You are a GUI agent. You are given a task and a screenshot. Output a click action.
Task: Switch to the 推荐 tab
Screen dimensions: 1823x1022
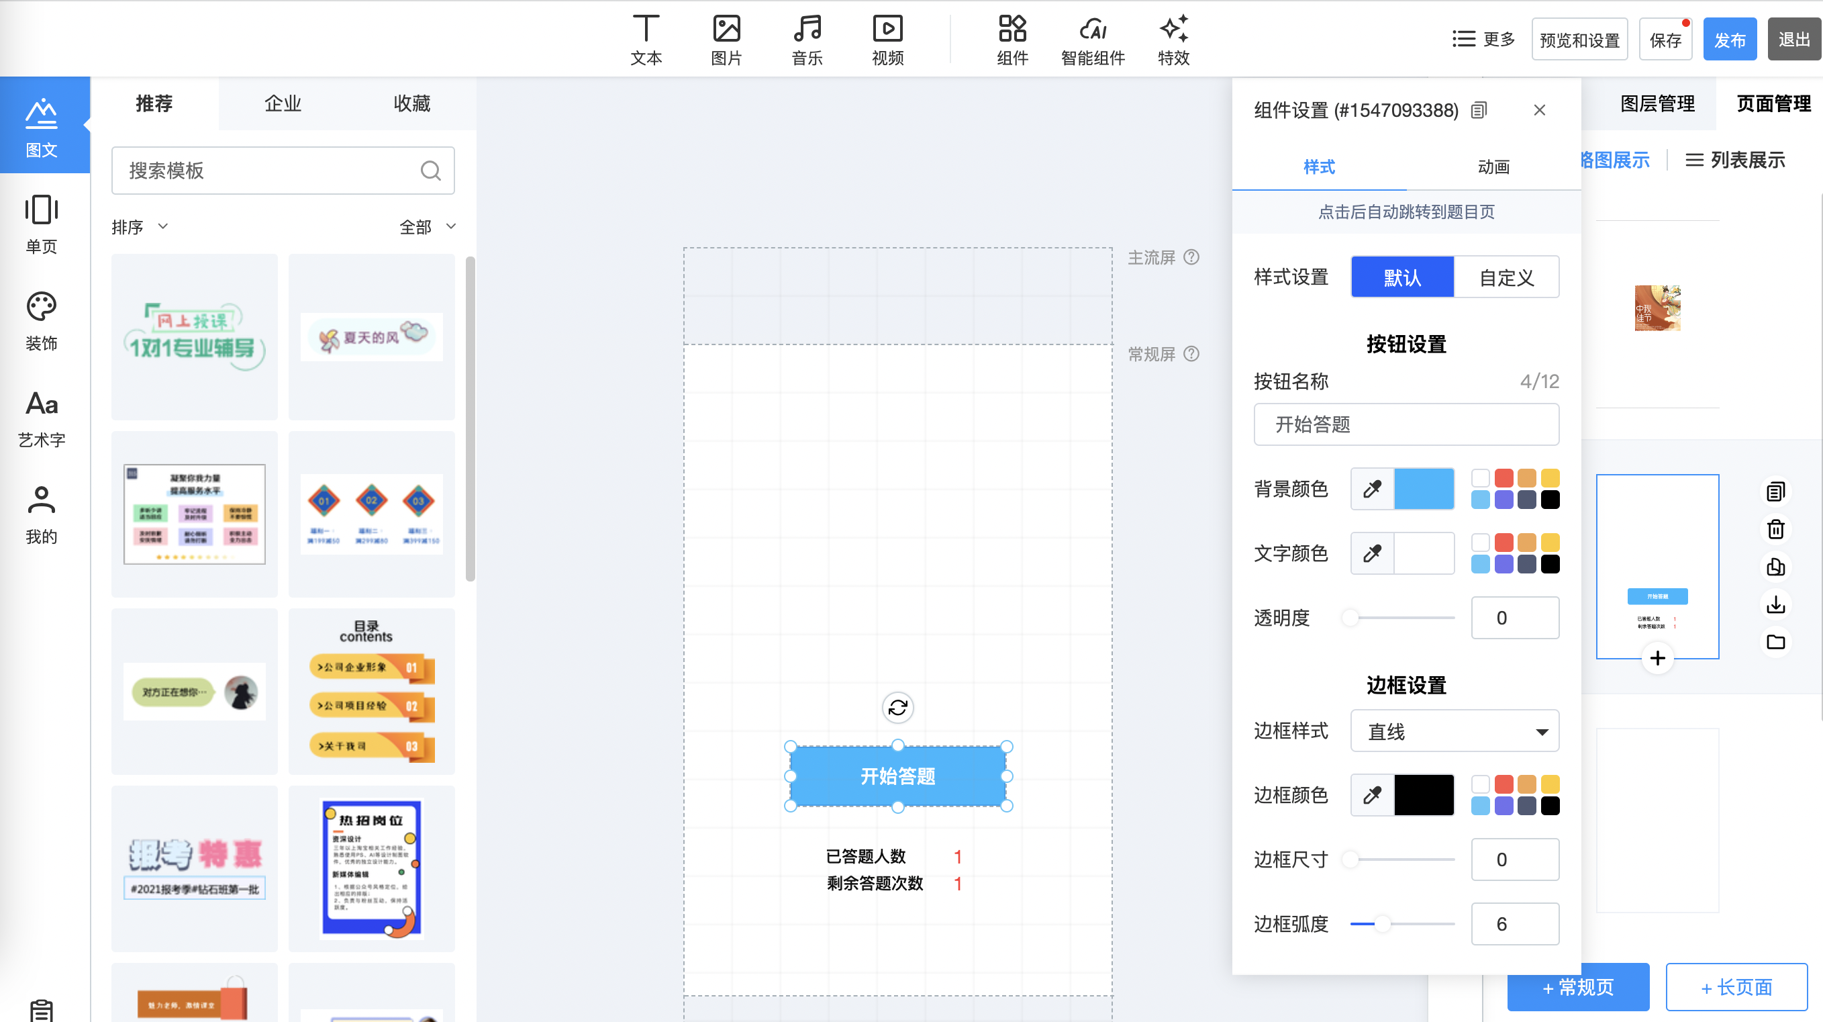coord(154,103)
